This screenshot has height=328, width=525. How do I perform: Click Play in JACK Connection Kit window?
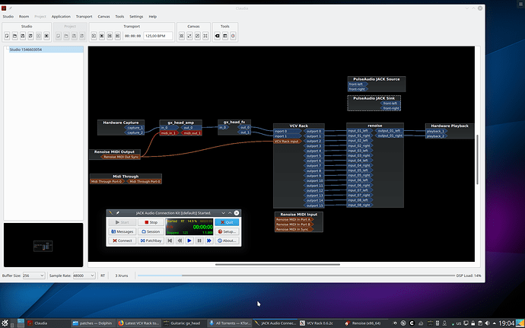(189, 240)
